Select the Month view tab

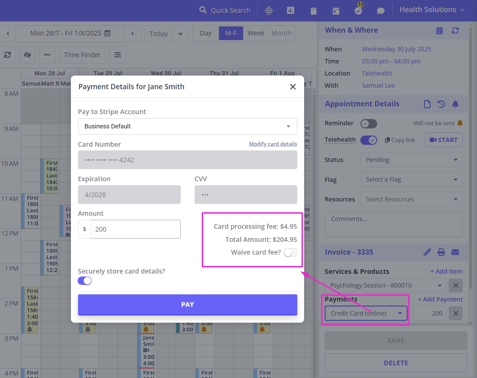281,33
